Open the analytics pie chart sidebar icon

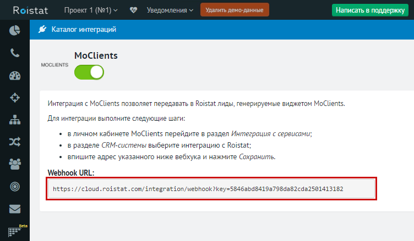click(15, 31)
